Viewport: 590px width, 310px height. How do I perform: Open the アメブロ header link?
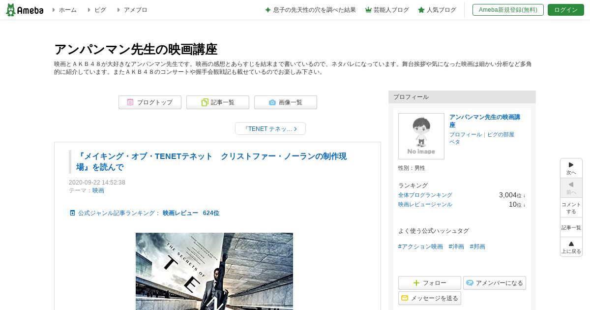coord(135,10)
